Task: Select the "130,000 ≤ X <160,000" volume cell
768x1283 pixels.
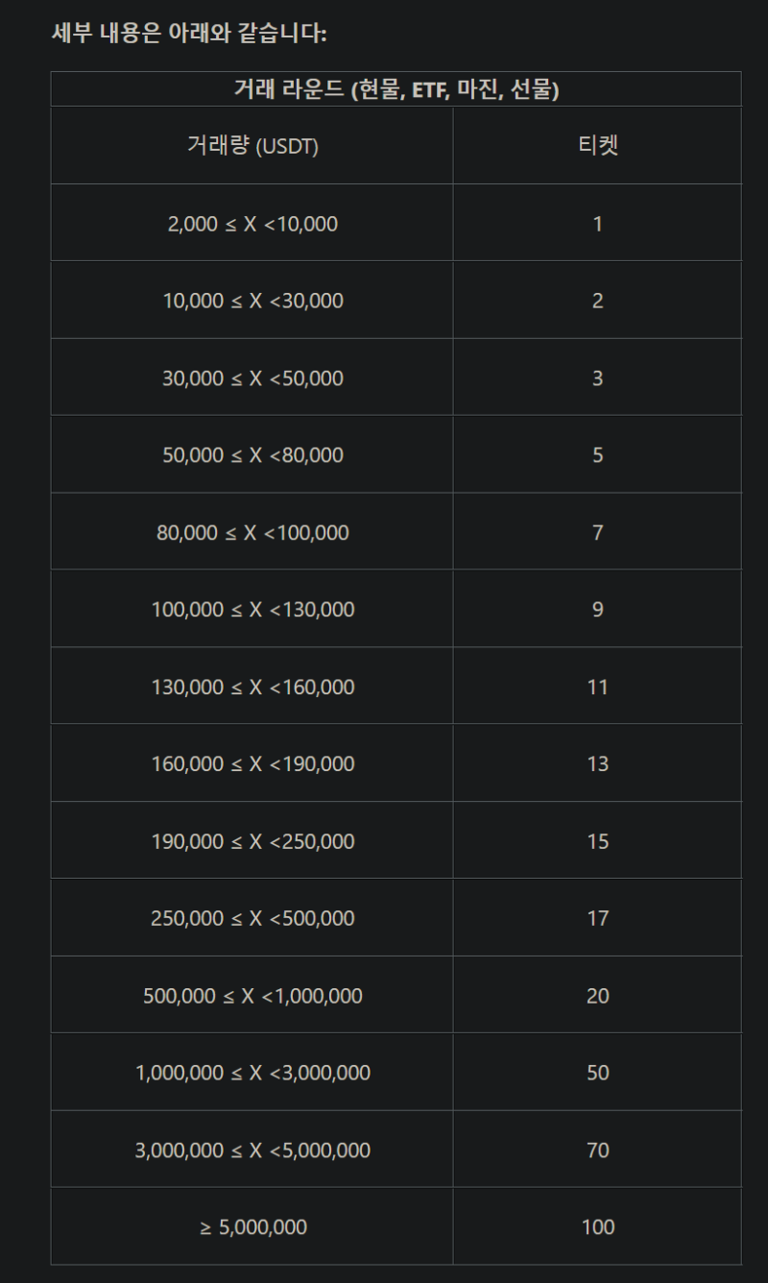Action: 252,687
